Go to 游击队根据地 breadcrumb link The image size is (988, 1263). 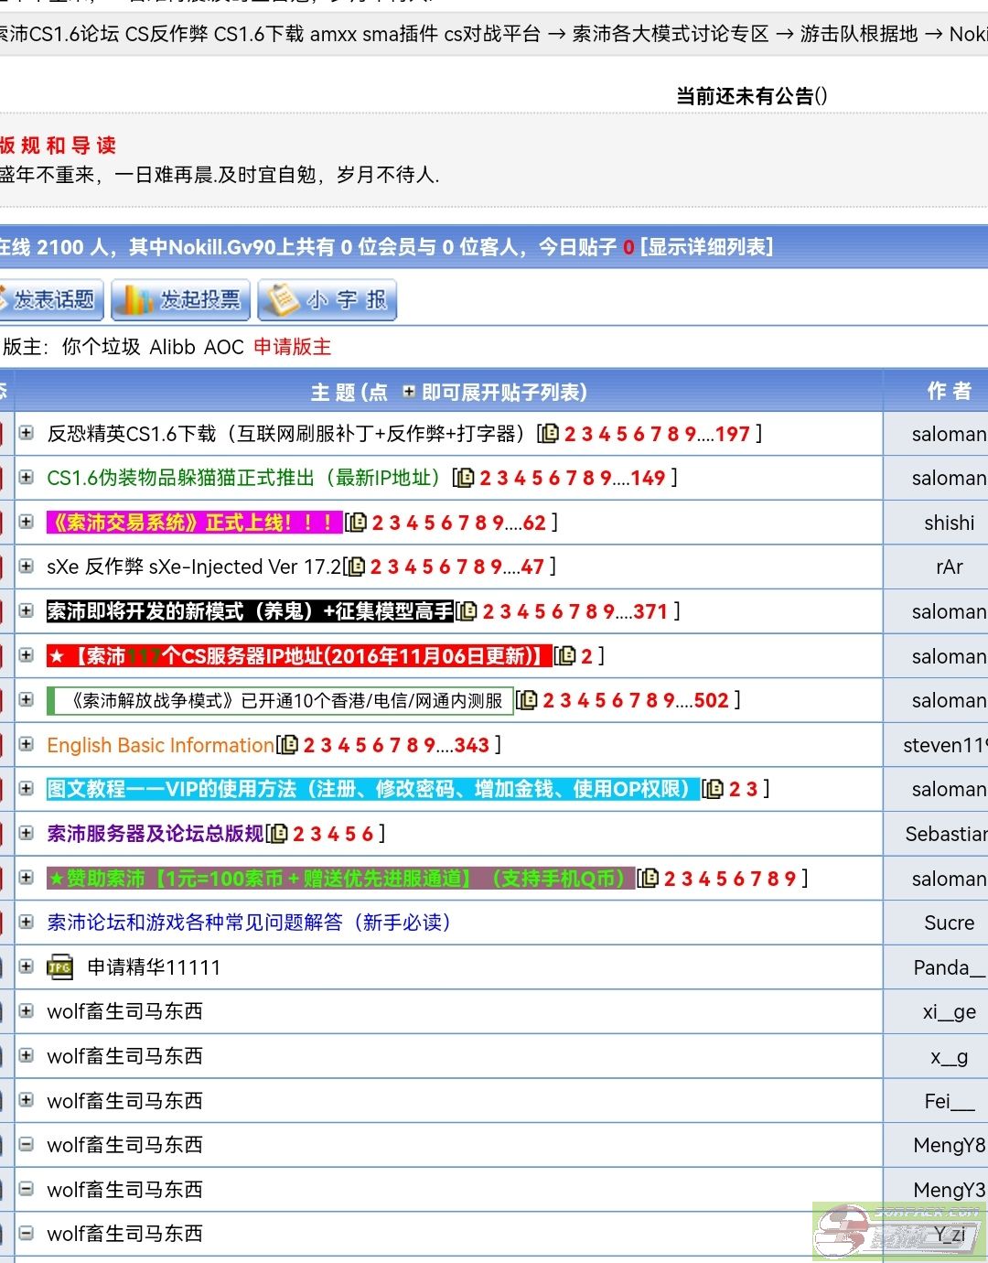point(858,34)
